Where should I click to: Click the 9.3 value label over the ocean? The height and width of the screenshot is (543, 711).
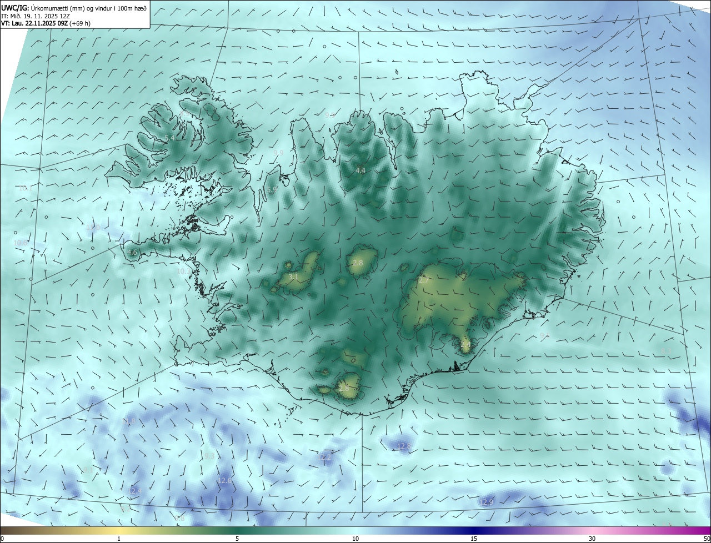point(209,456)
